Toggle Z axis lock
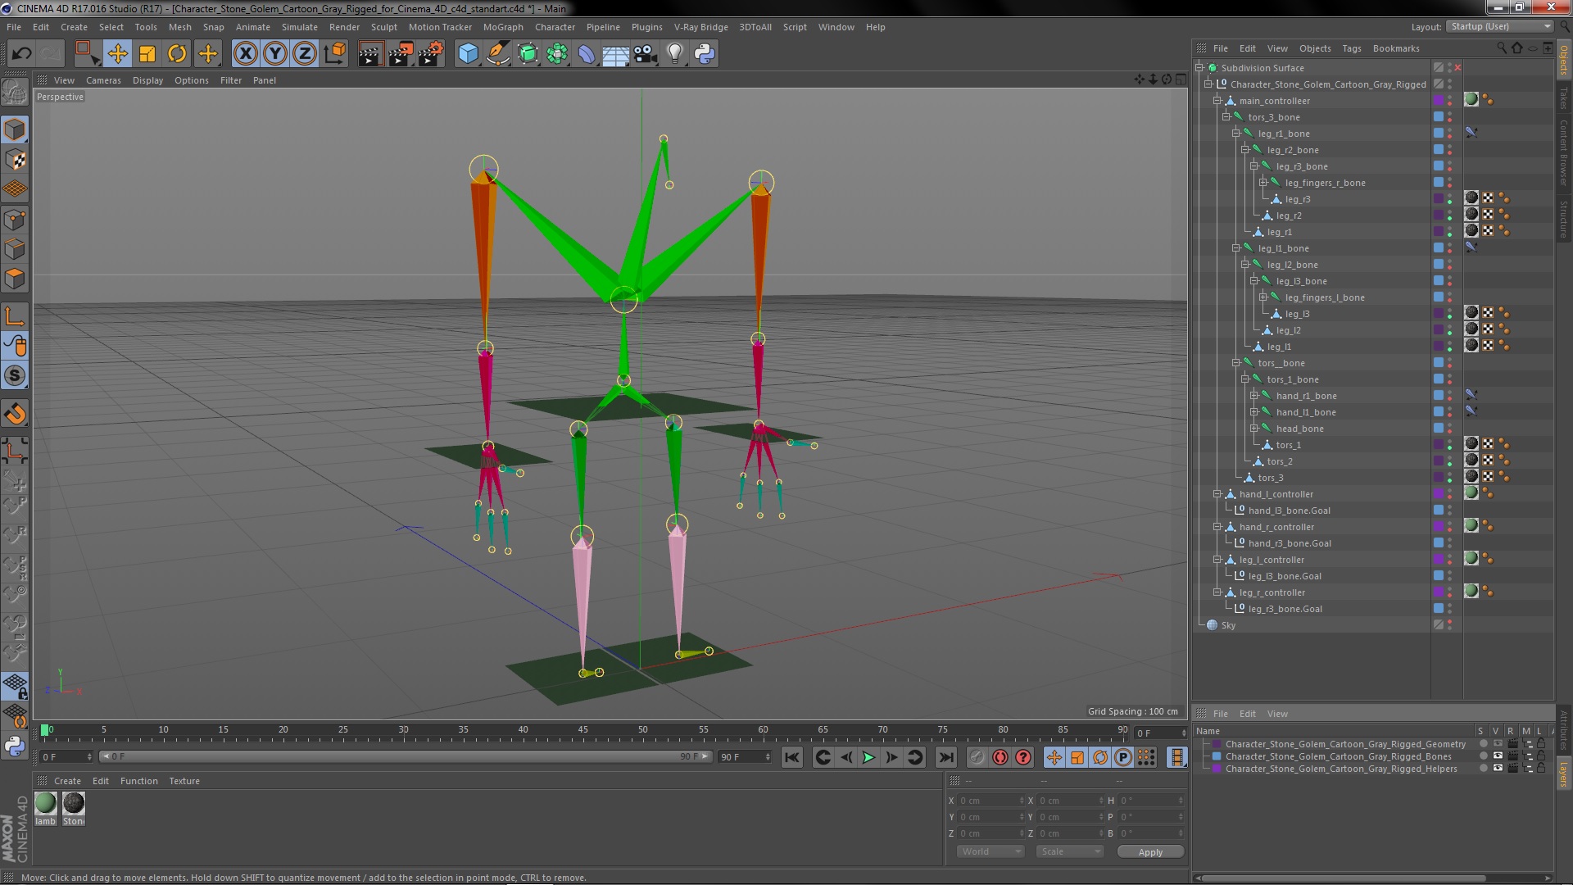This screenshot has height=885, width=1573. click(x=305, y=54)
